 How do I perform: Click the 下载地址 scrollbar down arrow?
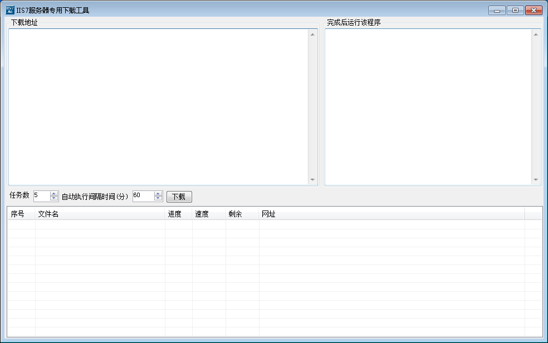312,180
